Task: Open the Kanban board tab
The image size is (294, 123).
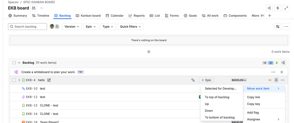Action: pyautogui.click(x=88, y=16)
